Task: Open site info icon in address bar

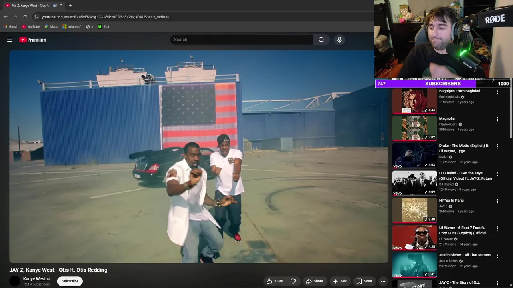Action: (x=36, y=17)
